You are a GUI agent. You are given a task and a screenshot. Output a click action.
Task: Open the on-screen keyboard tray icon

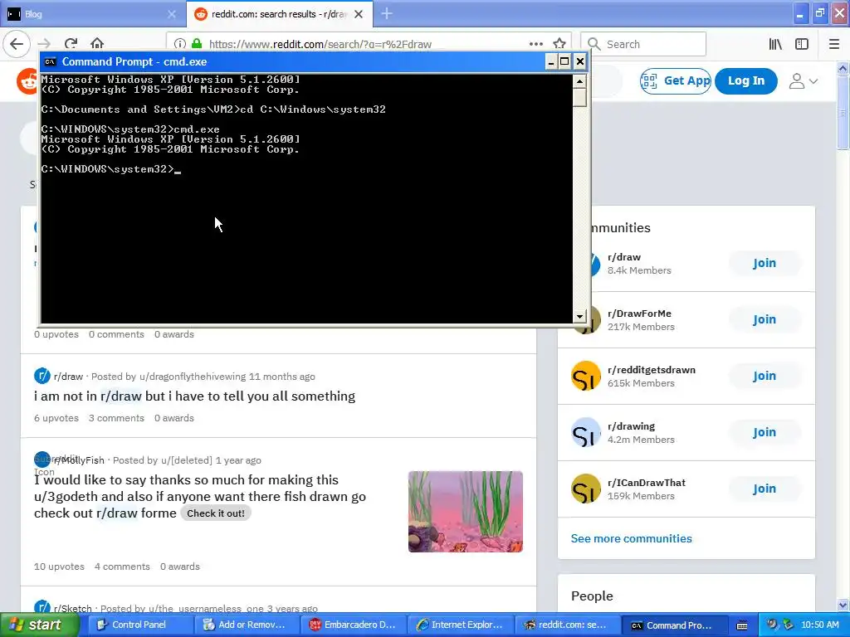(742, 625)
